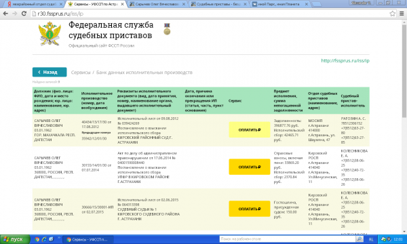This screenshot has width=407, height=244.
Task: Click the Windows Start button
Action: pyautogui.click(x=15, y=239)
